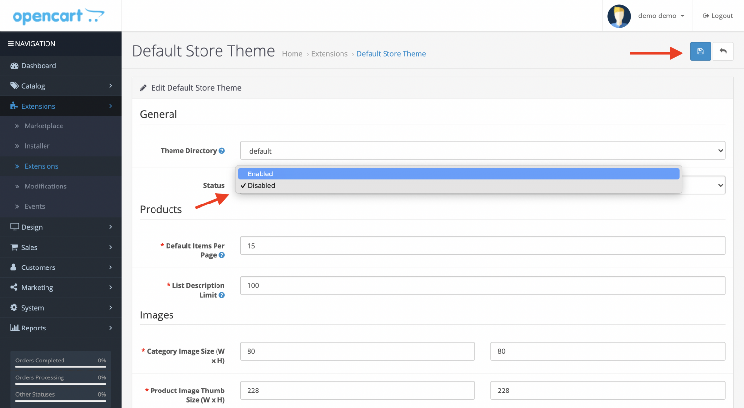744x408 pixels.
Task: Select Modifications under Extensions
Action: pyautogui.click(x=46, y=186)
